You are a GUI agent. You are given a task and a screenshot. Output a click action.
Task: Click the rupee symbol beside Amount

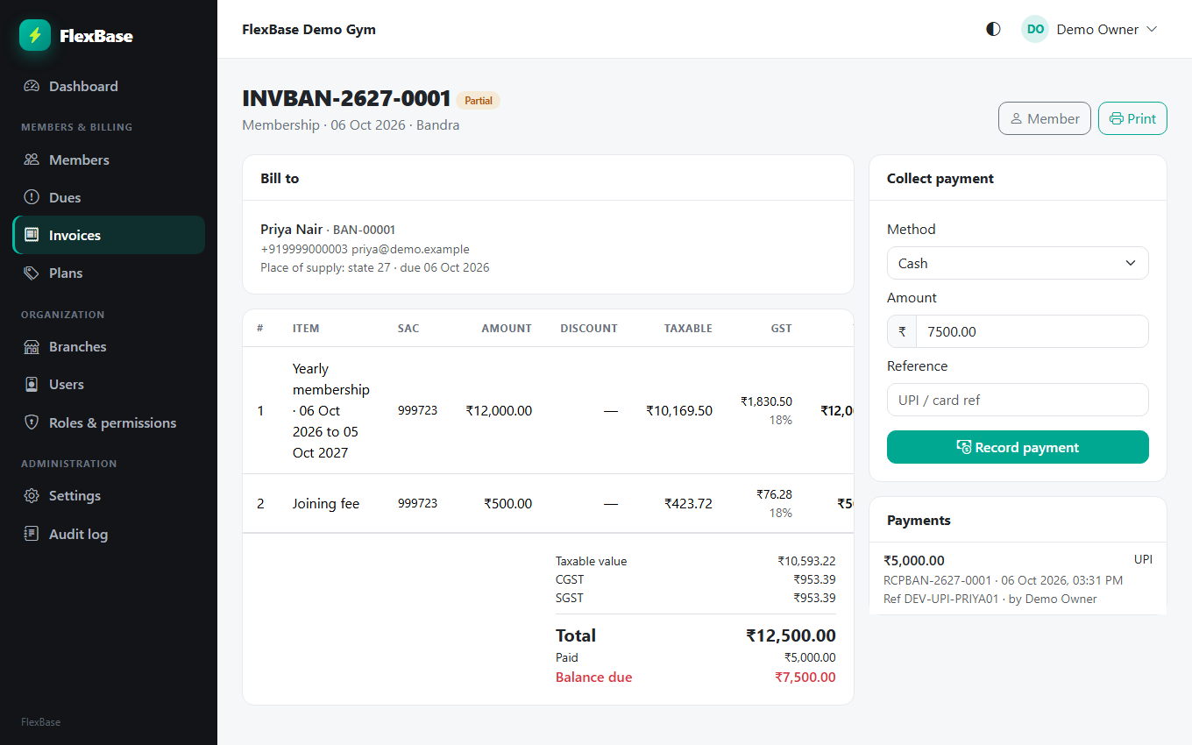point(902,331)
